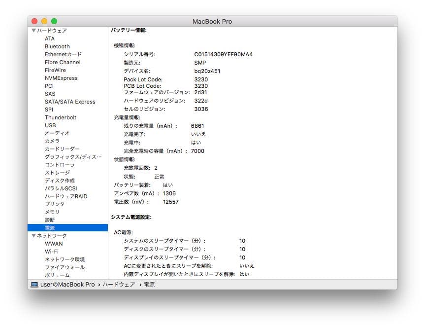Click the MacBook Pro window title
The height and width of the screenshot is (329, 425).
pos(212,21)
